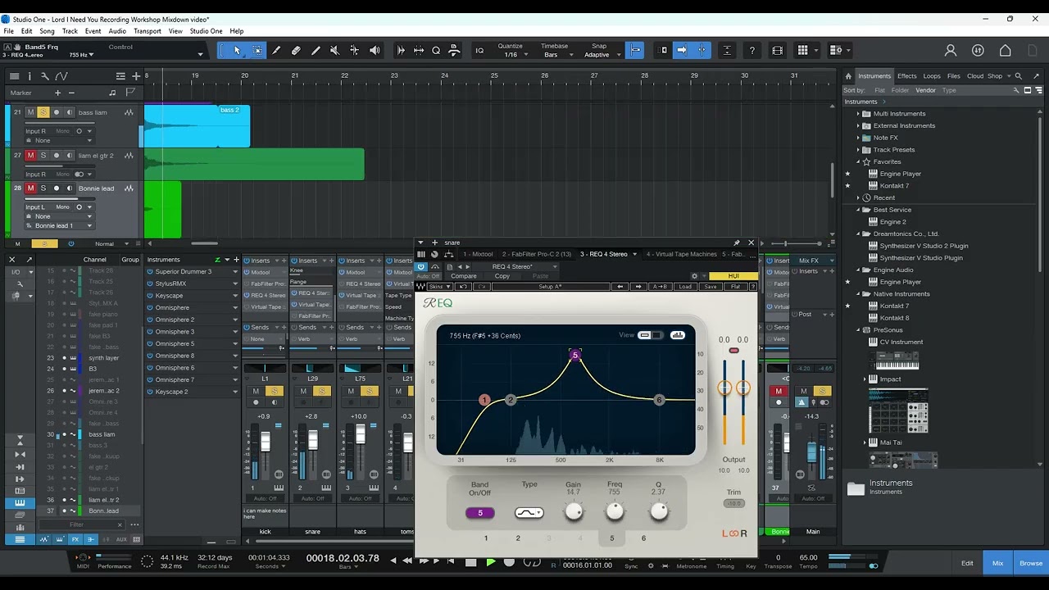The width and height of the screenshot is (1049, 590).
Task: Select the Arrow tool in toolbar
Action: click(x=237, y=51)
